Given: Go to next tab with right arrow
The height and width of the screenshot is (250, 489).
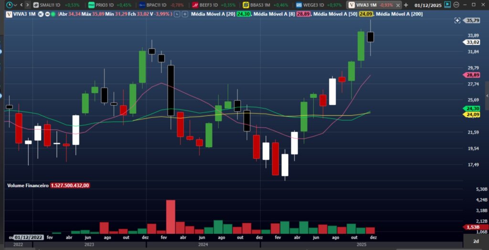Looking at the screenshot, I should point(28,5).
